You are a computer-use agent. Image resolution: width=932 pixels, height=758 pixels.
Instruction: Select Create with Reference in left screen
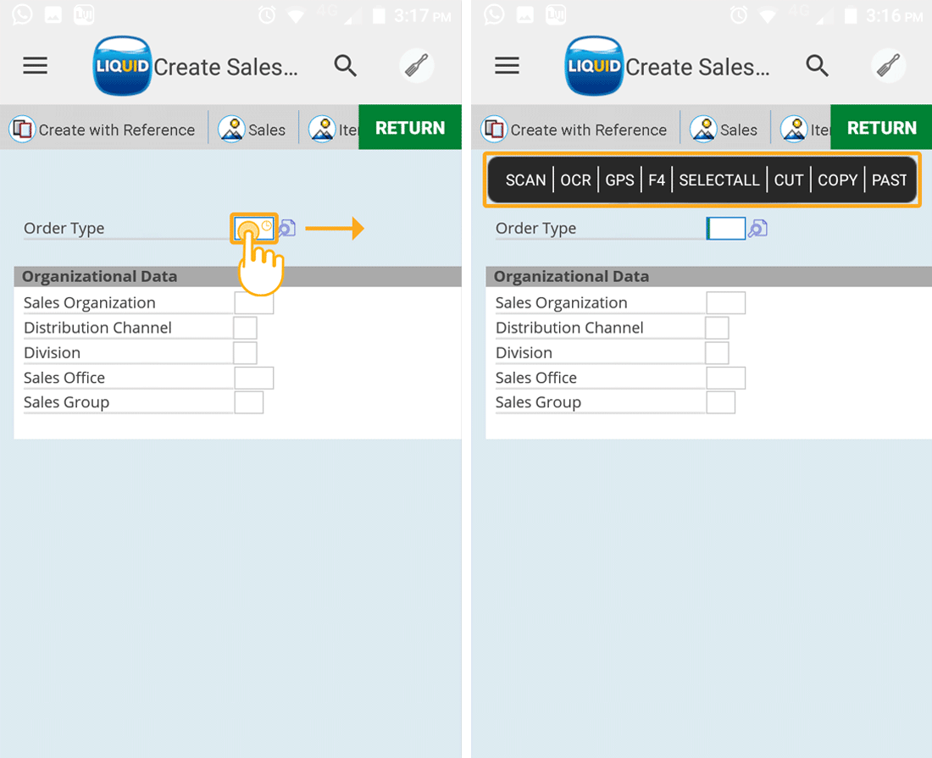tap(103, 130)
